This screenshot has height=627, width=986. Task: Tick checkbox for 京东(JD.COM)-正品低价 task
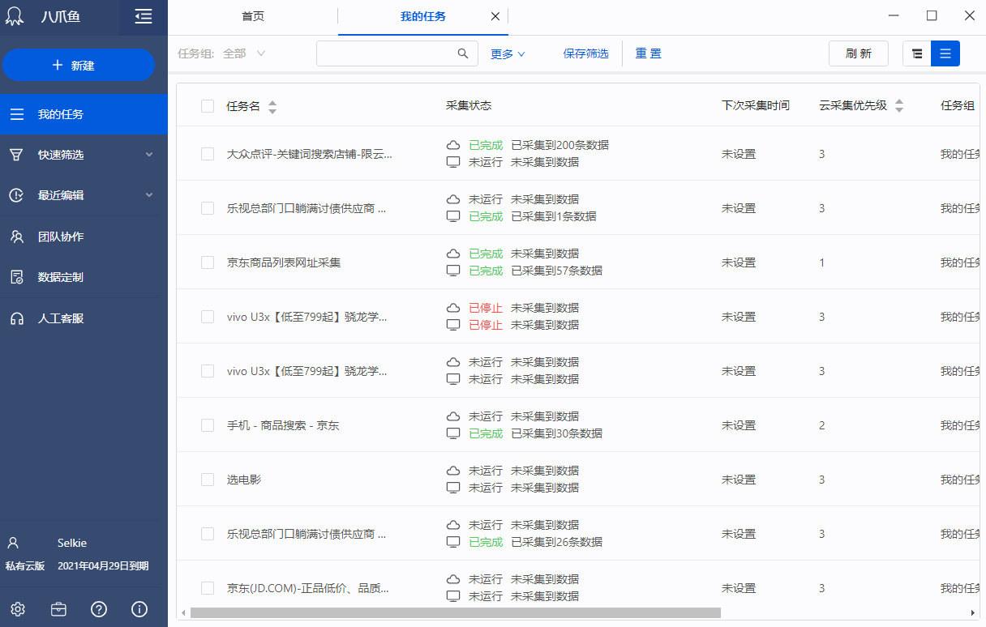pos(208,588)
